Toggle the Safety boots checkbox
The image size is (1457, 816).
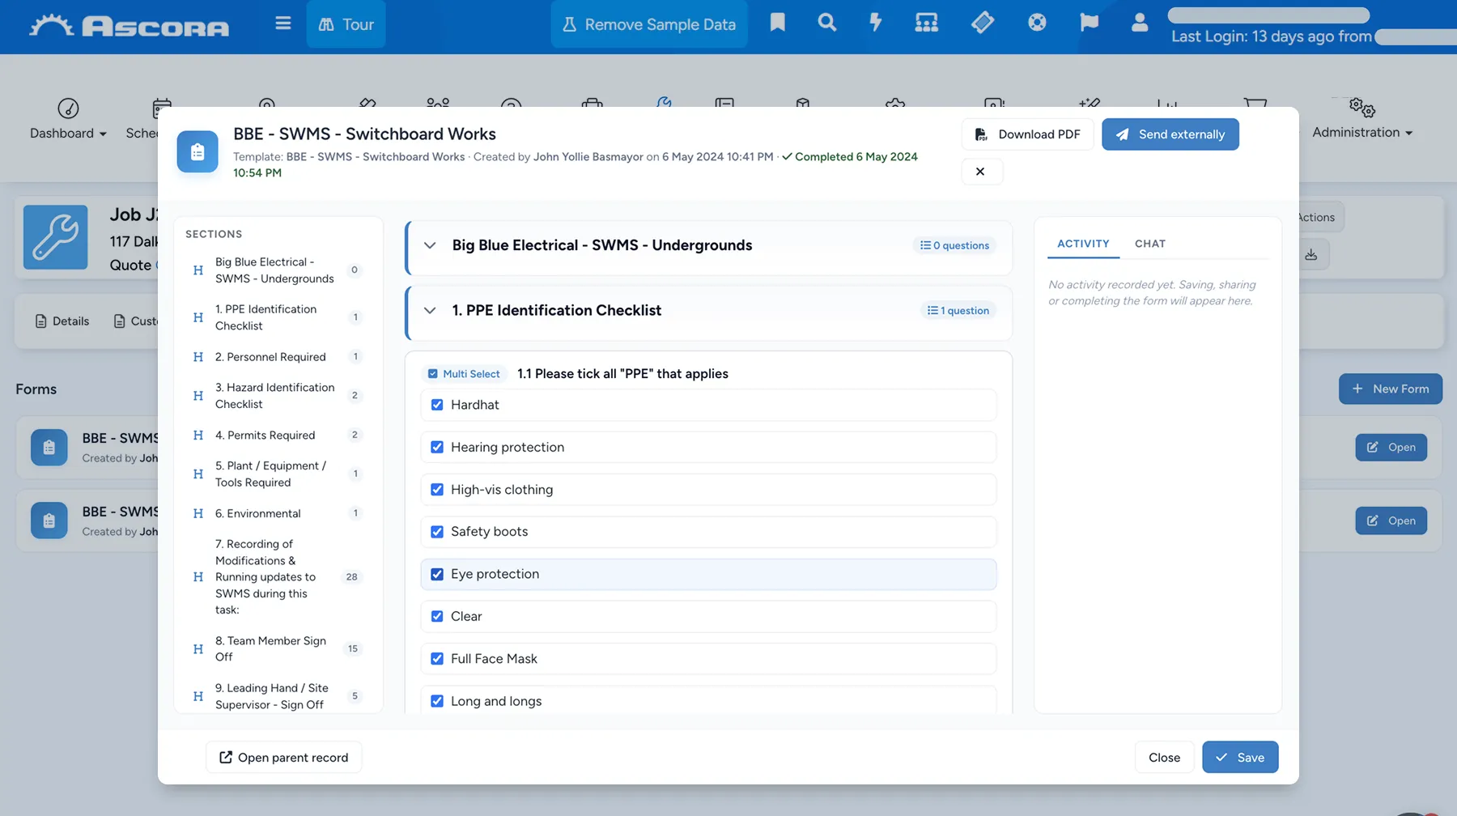pyautogui.click(x=437, y=532)
